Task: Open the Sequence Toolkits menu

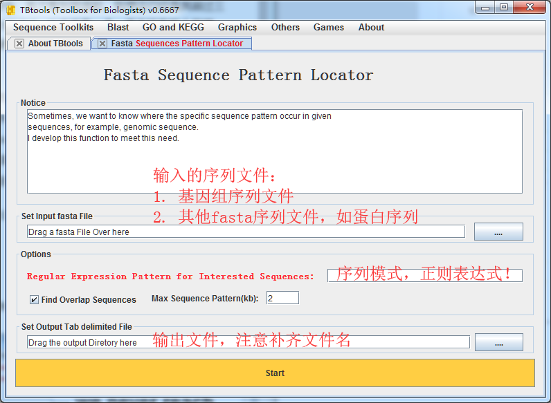Action: 53,28
